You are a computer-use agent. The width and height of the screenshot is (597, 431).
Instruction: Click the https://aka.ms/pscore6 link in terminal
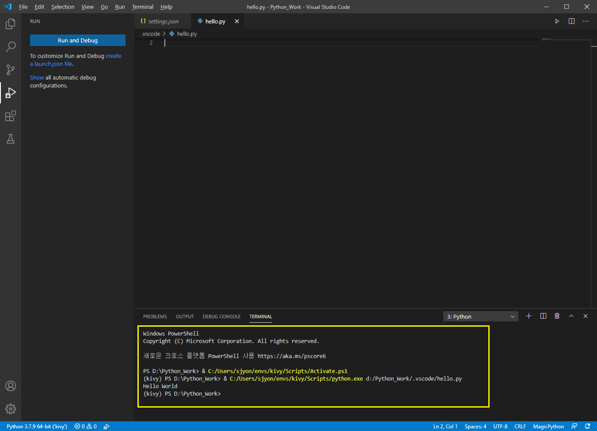pyautogui.click(x=292, y=356)
